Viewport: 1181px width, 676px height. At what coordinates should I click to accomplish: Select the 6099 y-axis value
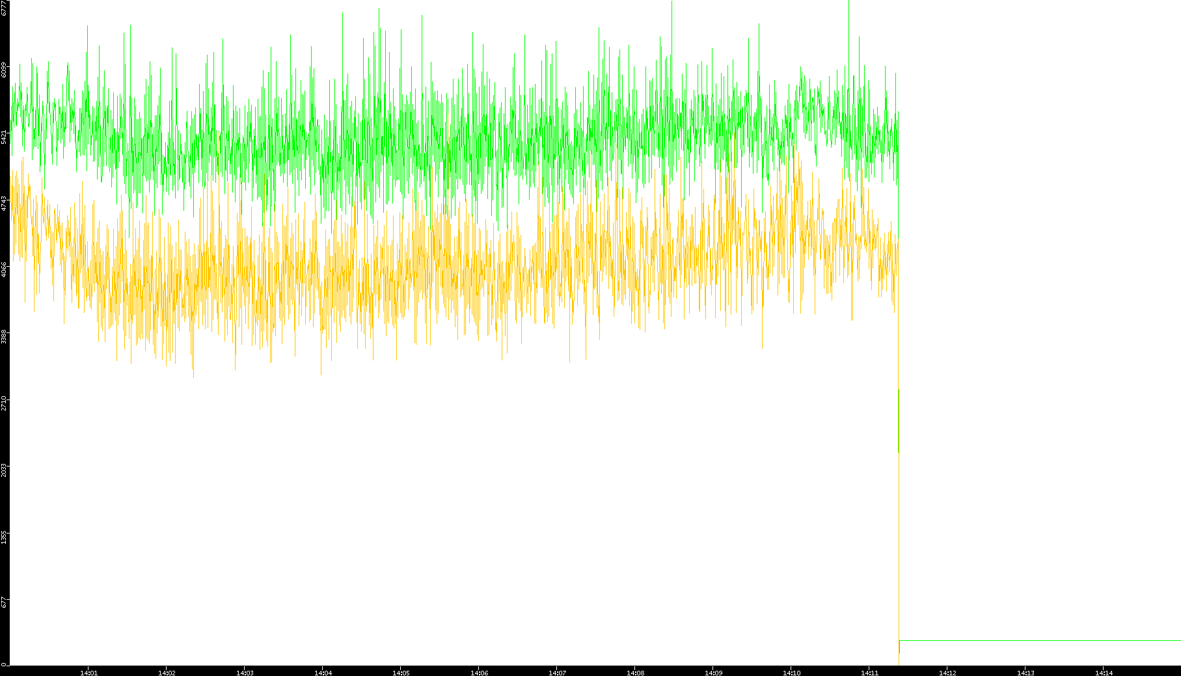pyautogui.click(x=4, y=70)
